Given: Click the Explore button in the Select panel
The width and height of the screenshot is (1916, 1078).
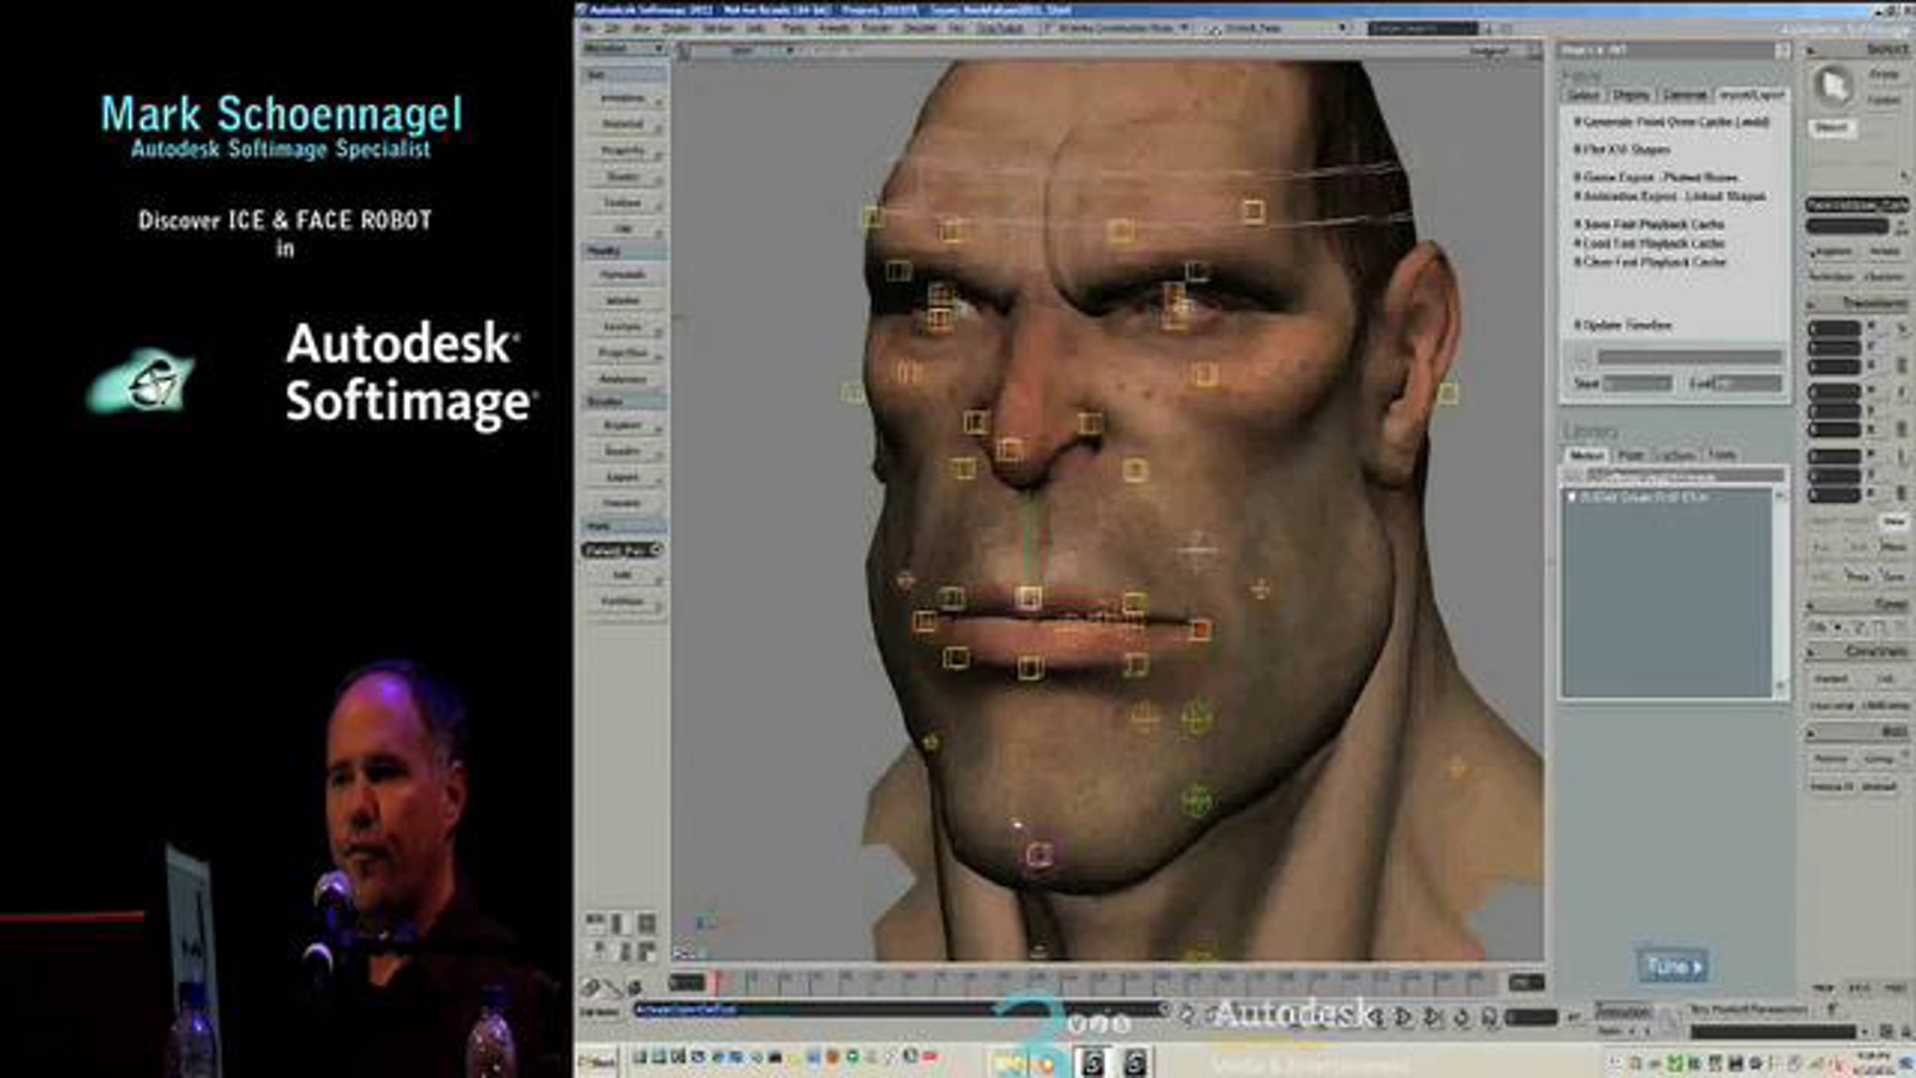Looking at the screenshot, I should (x=1833, y=252).
